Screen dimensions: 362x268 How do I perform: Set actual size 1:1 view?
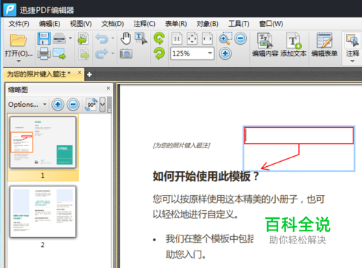(177, 38)
